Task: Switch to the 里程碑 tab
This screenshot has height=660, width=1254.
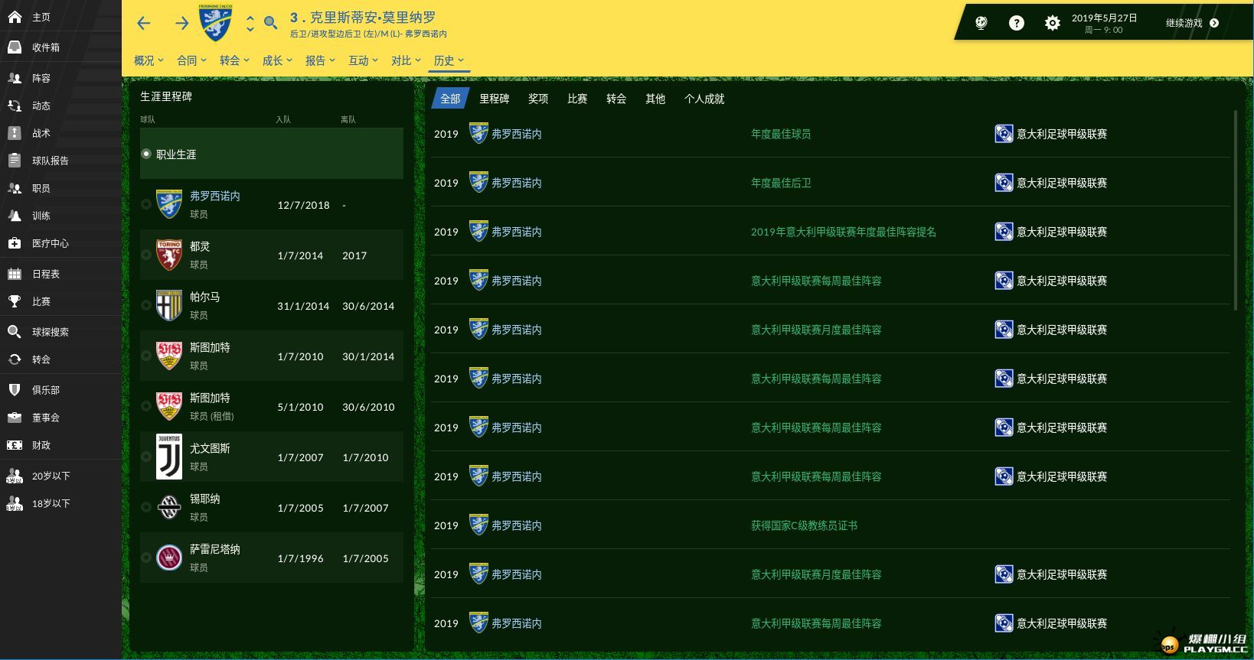Action: (x=494, y=99)
